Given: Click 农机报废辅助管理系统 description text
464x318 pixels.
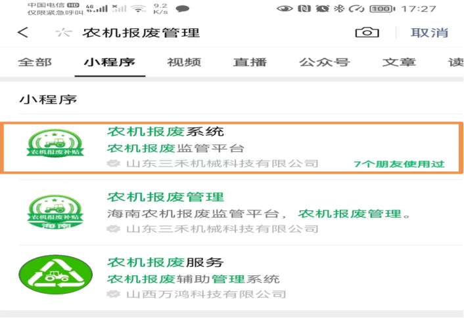Looking at the screenshot, I should [193, 279].
